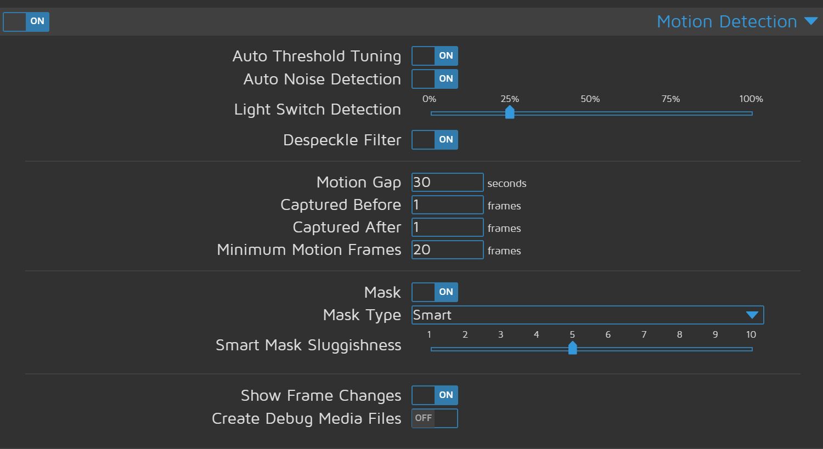823x449 pixels.
Task: Click the Smart Mask Sluggishness slider handle
Action: 572,348
